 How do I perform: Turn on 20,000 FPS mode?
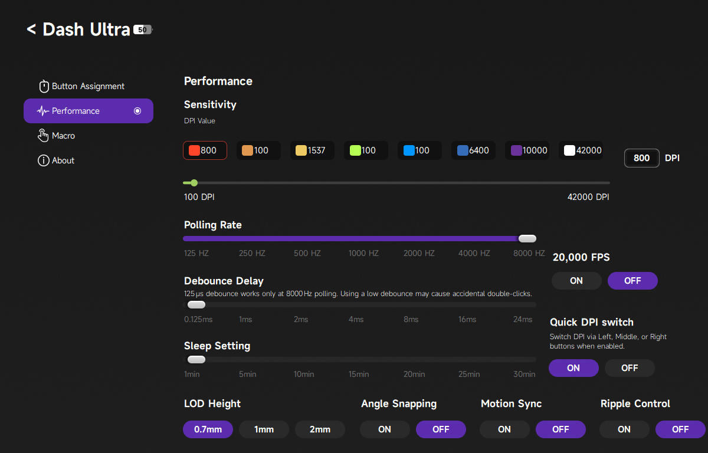pyautogui.click(x=576, y=281)
